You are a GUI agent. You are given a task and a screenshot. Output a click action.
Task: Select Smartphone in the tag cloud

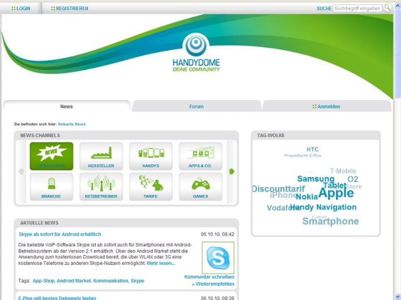point(331,221)
